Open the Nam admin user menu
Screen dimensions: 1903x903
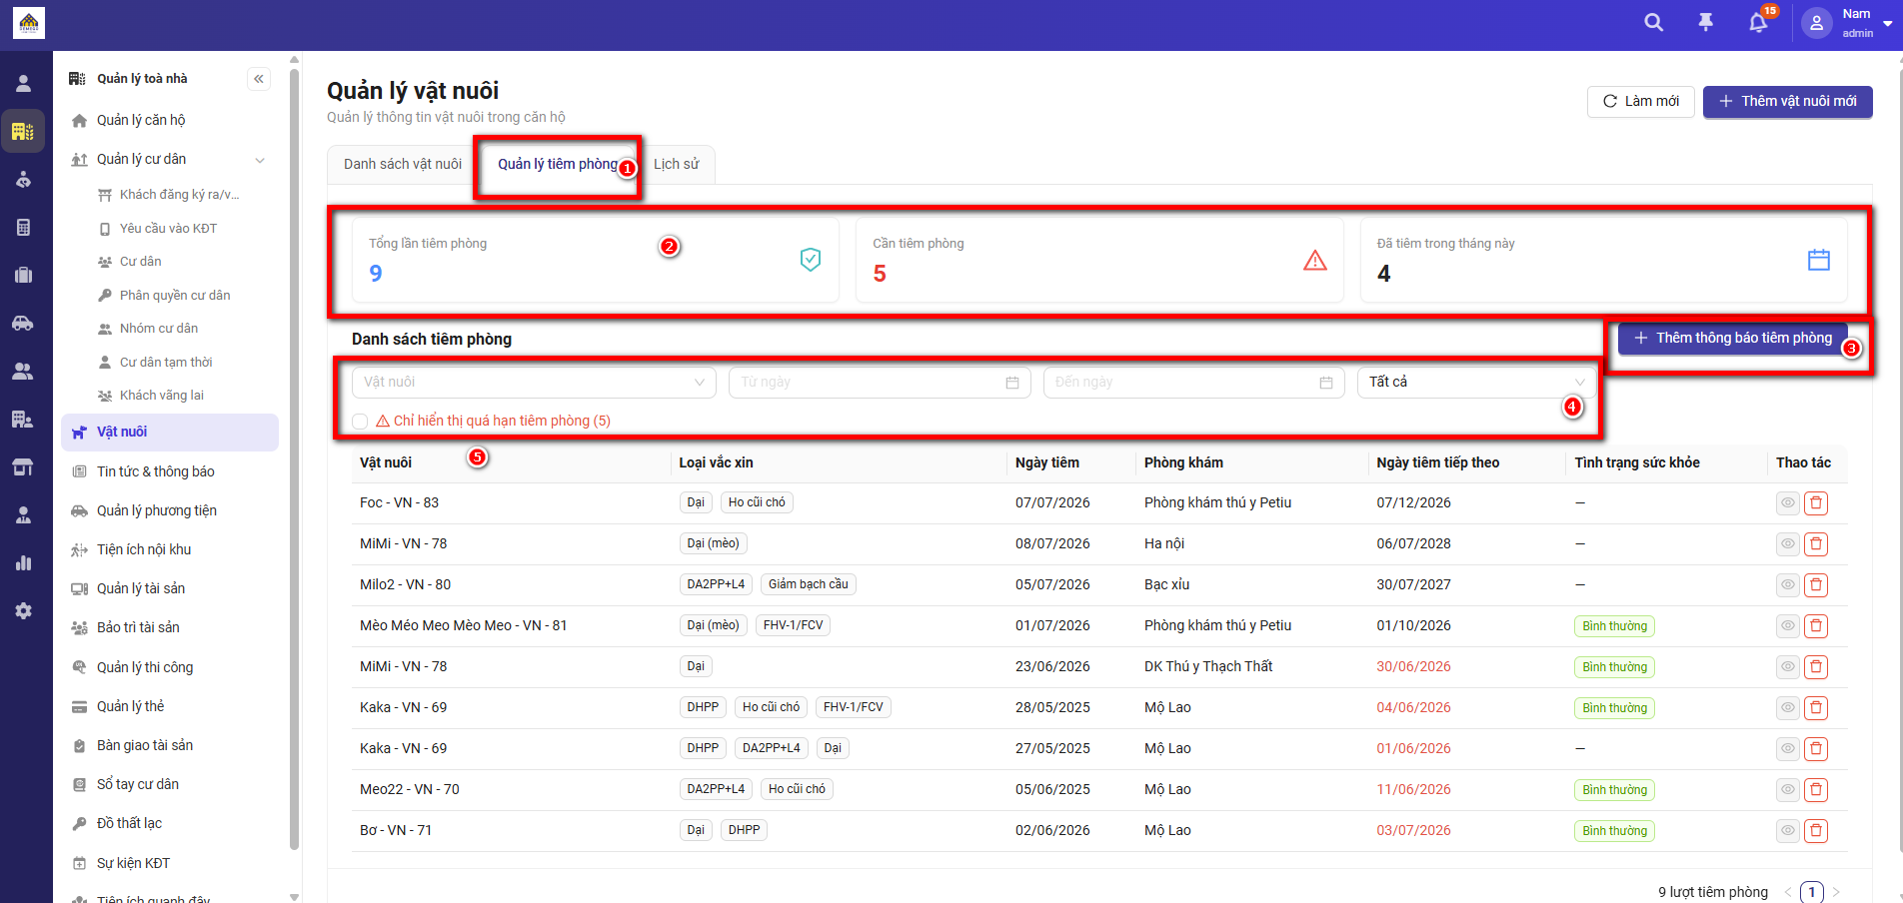click(x=1847, y=23)
